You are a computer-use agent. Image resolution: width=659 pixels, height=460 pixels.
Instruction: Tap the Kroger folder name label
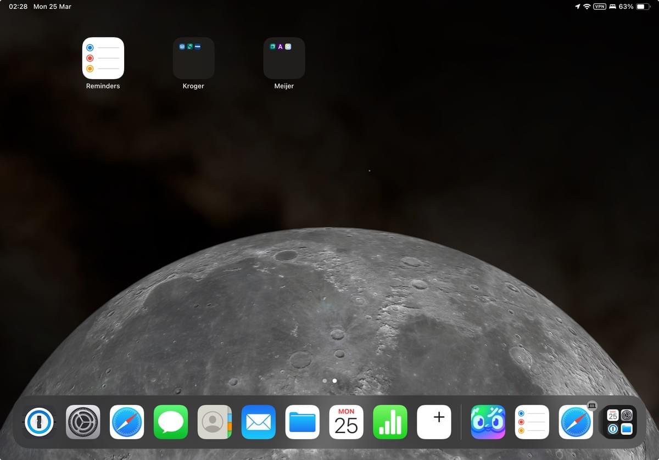(x=193, y=86)
